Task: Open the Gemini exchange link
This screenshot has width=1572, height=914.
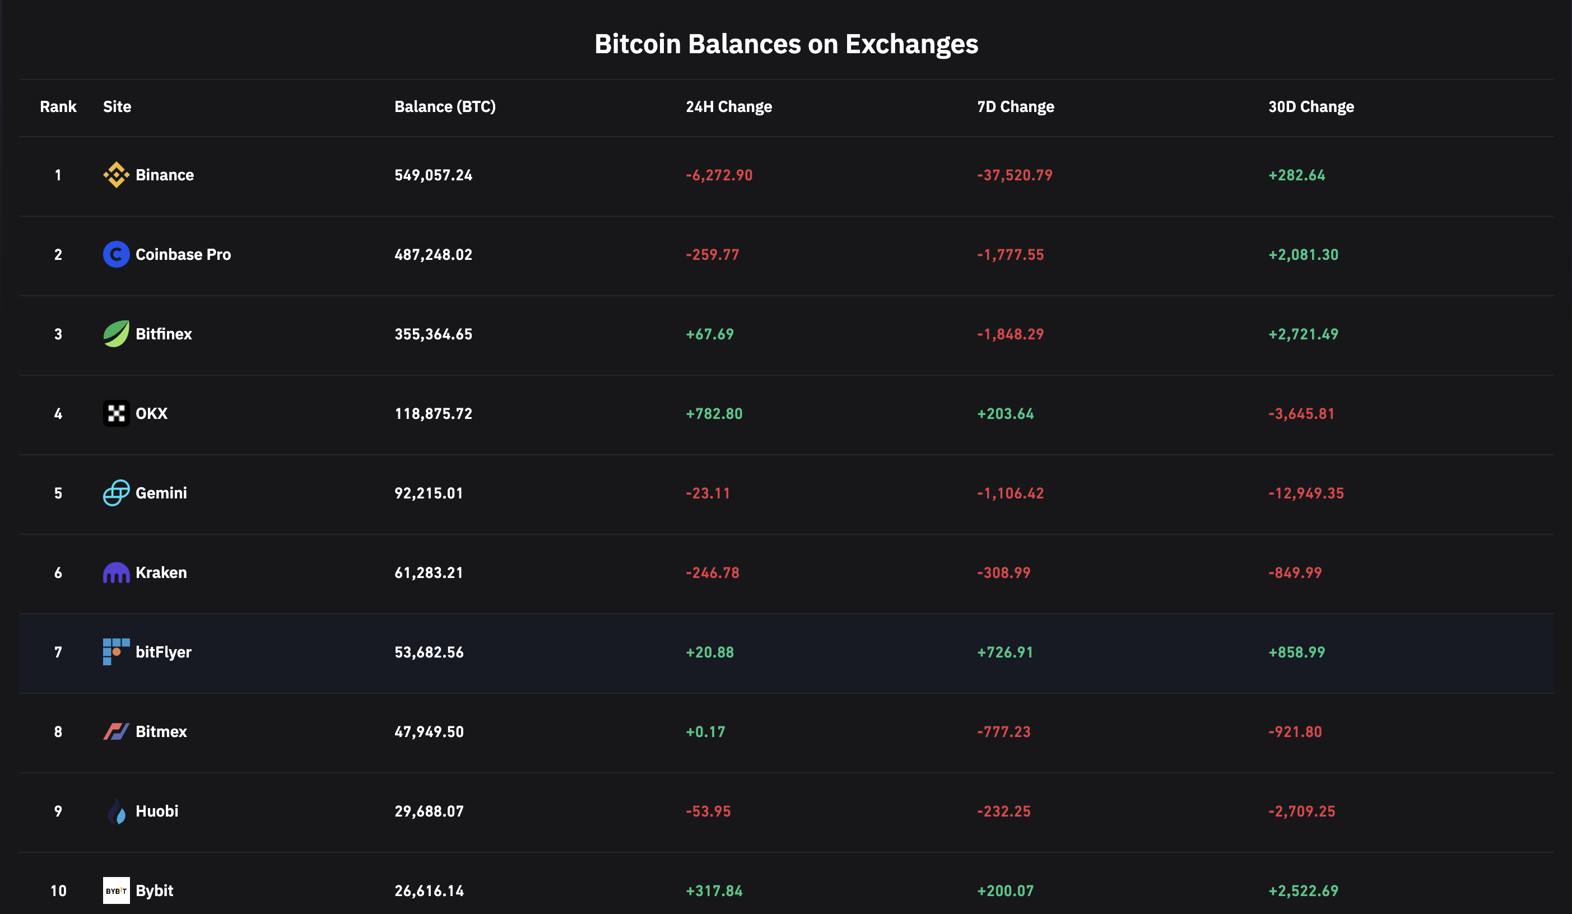Action: [161, 493]
